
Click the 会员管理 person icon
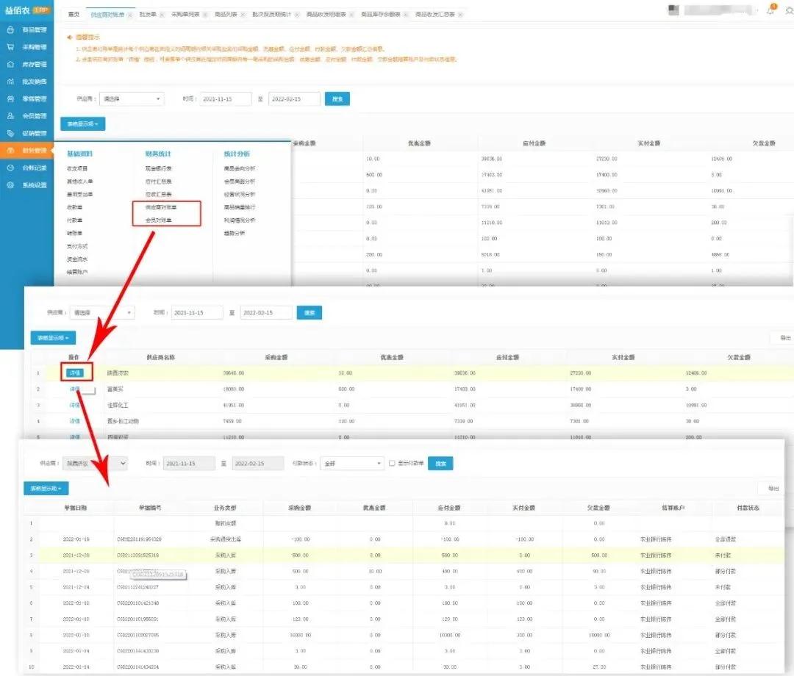[10, 116]
